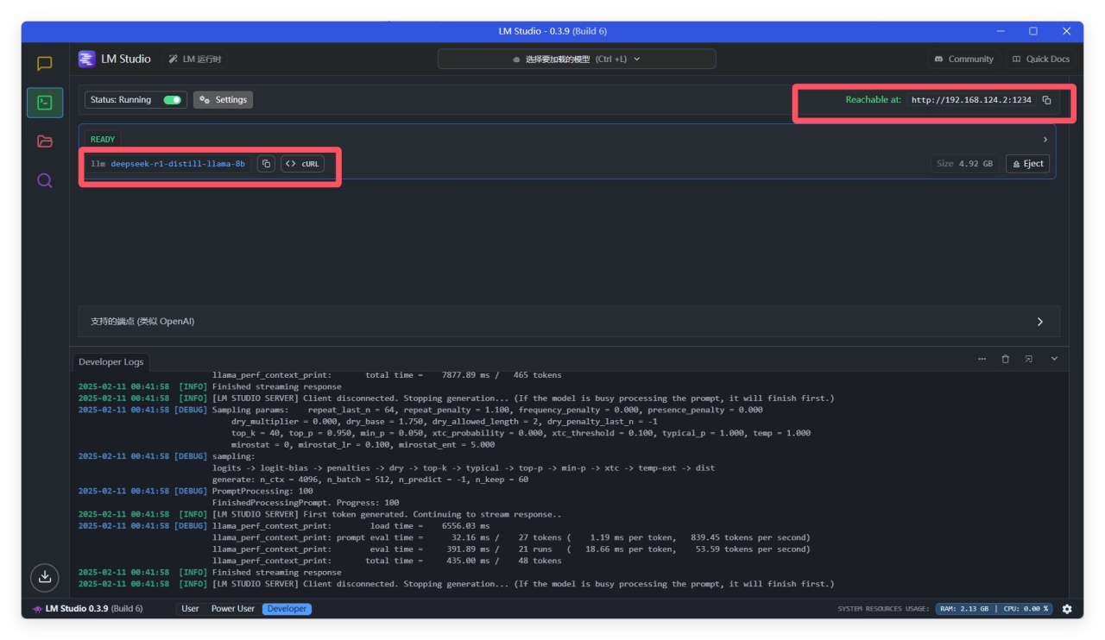Click the READY status badge

click(x=103, y=139)
